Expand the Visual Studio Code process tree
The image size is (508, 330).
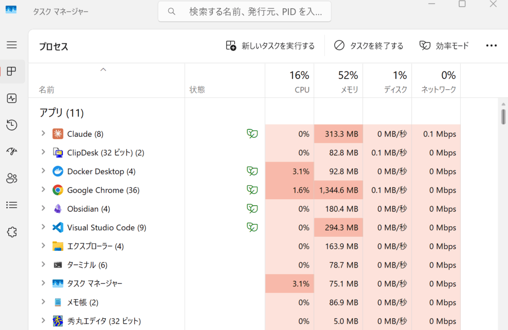pyautogui.click(x=43, y=227)
